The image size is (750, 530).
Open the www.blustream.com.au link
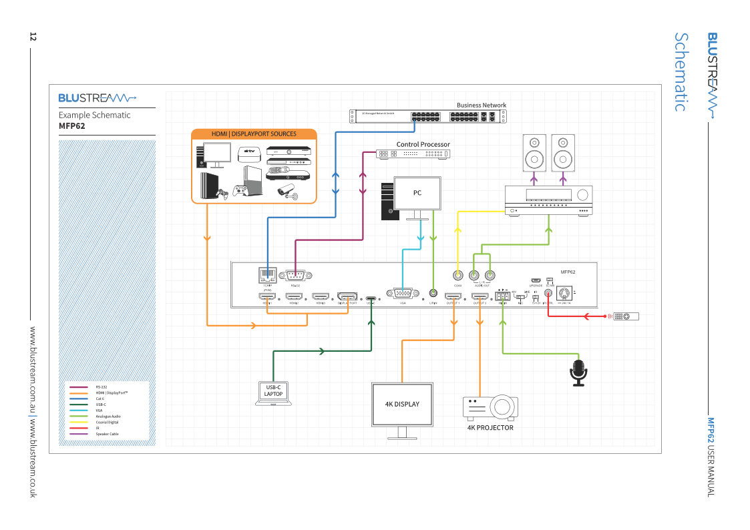tap(33, 370)
